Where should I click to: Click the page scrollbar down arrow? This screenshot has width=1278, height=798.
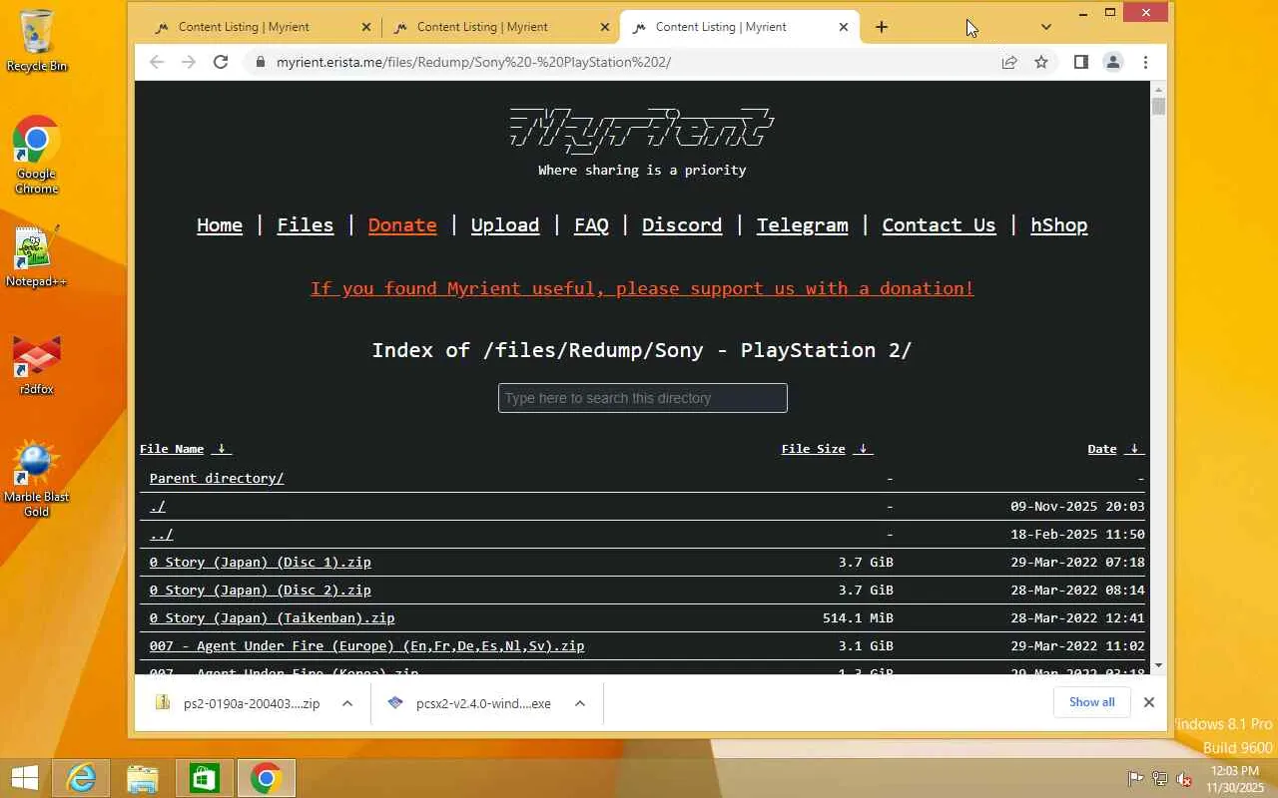(x=1158, y=665)
